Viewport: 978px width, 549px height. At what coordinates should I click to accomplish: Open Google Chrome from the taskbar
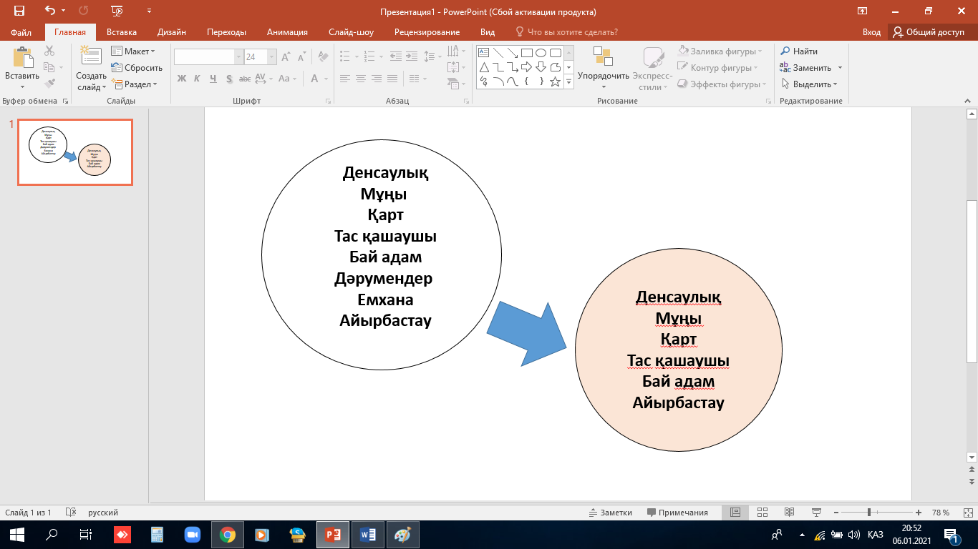(x=228, y=535)
